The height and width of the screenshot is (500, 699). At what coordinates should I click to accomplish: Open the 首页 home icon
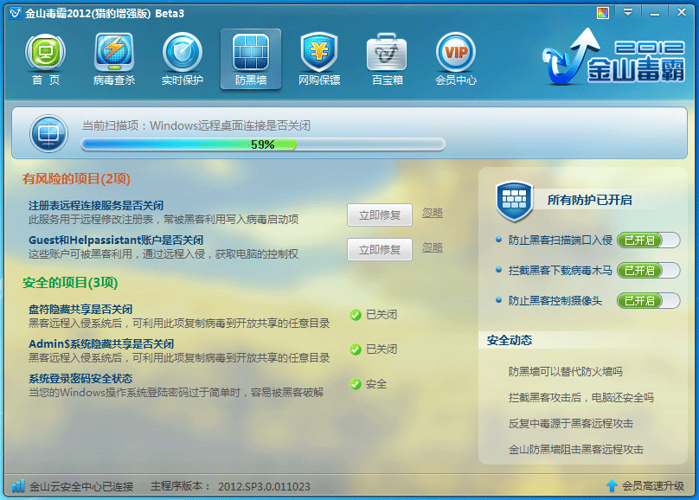click(x=46, y=60)
